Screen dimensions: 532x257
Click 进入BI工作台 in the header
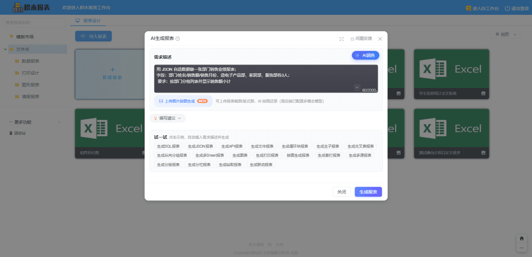(x=482, y=8)
